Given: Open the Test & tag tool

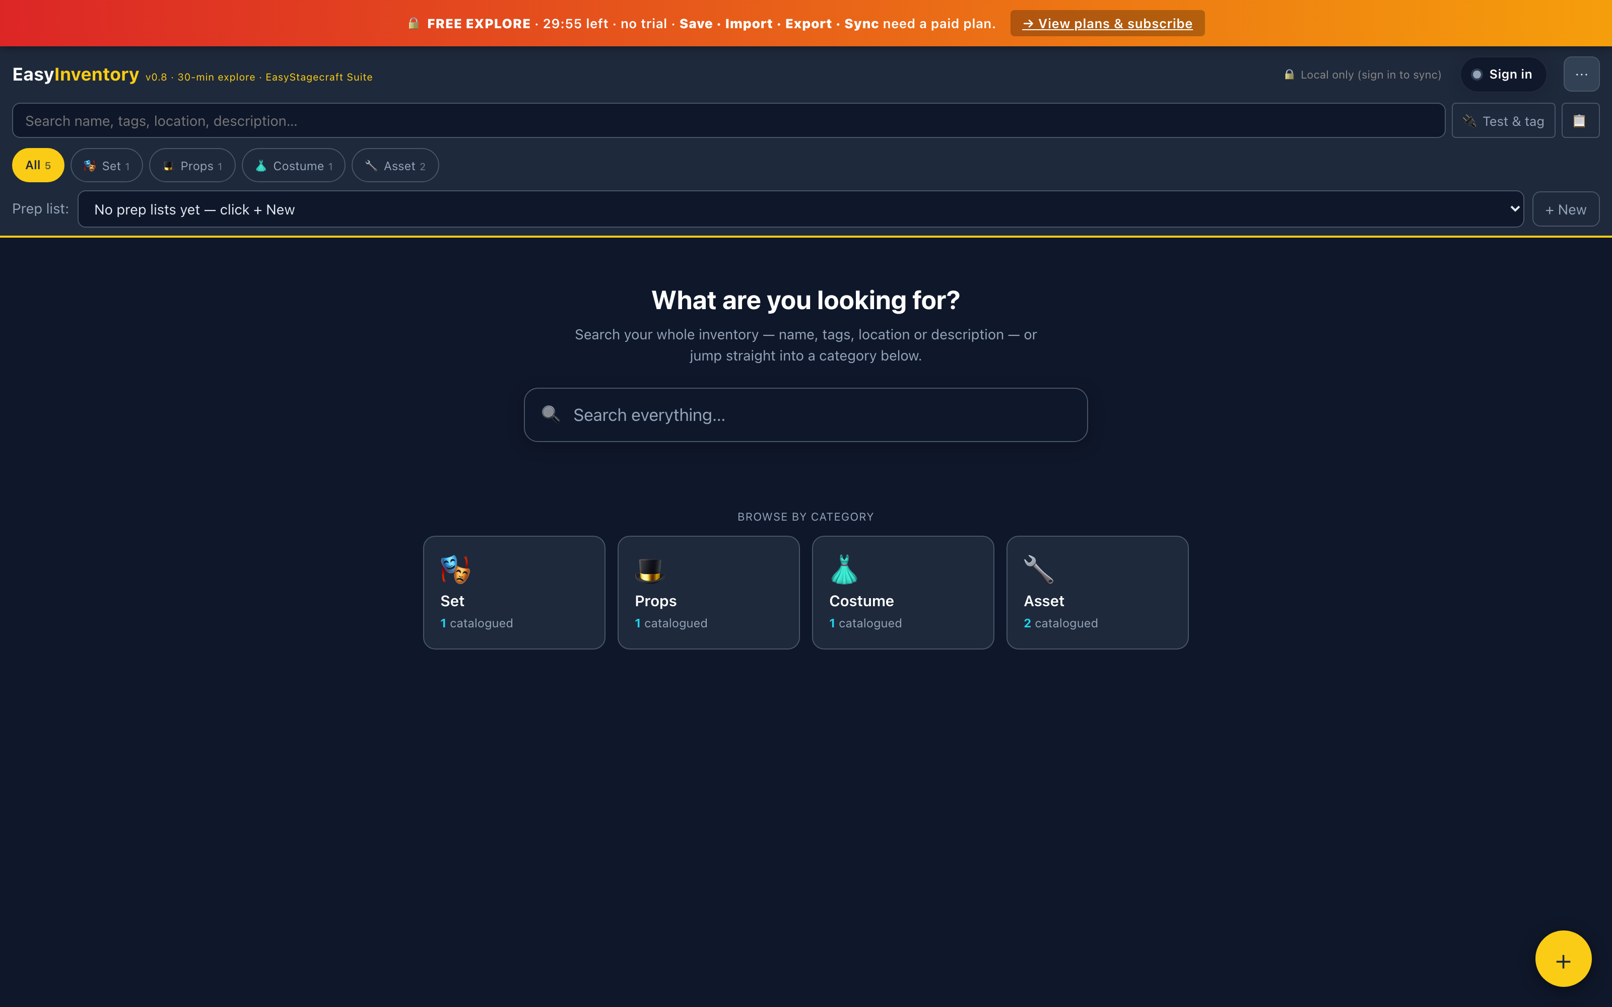Looking at the screenshot, I should (1503, 120).
